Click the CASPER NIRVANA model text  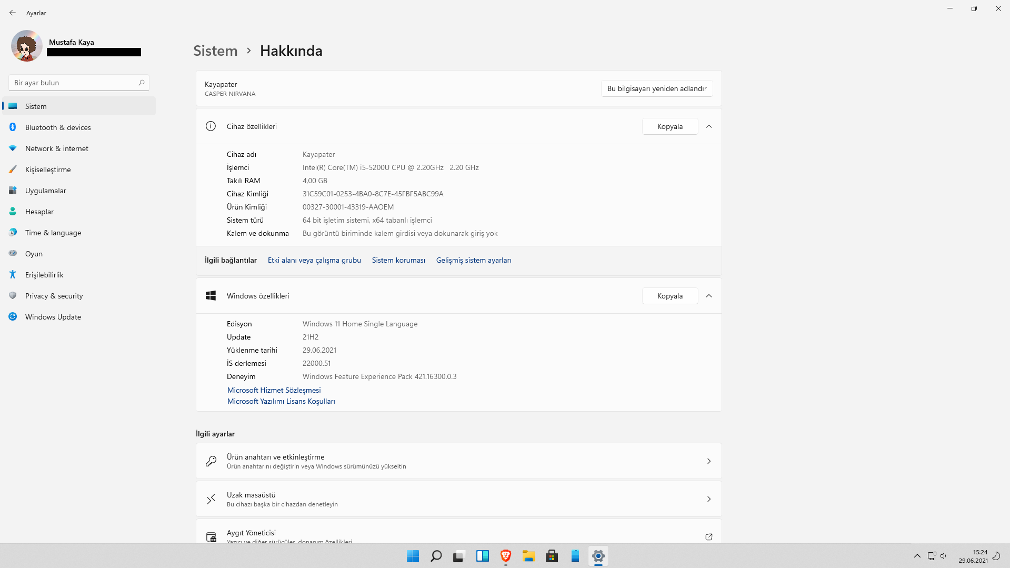tap(230, 94)
